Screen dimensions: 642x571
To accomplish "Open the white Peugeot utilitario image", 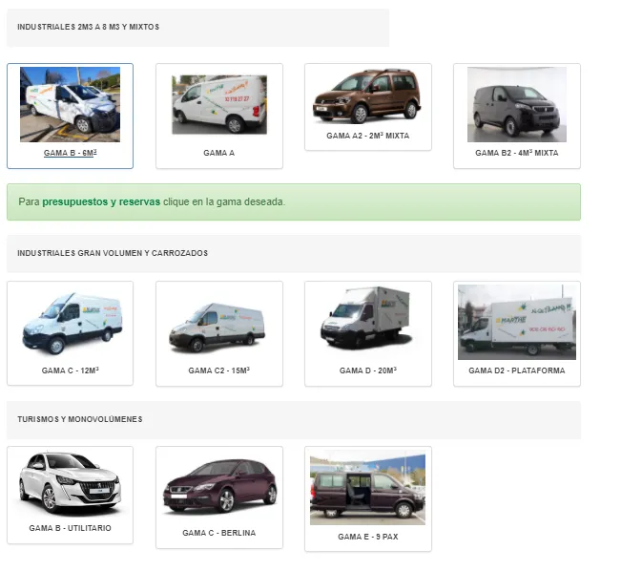I will (70, 482).
